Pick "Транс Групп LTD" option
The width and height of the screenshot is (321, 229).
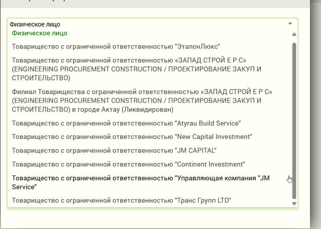[x=121, y=200]
